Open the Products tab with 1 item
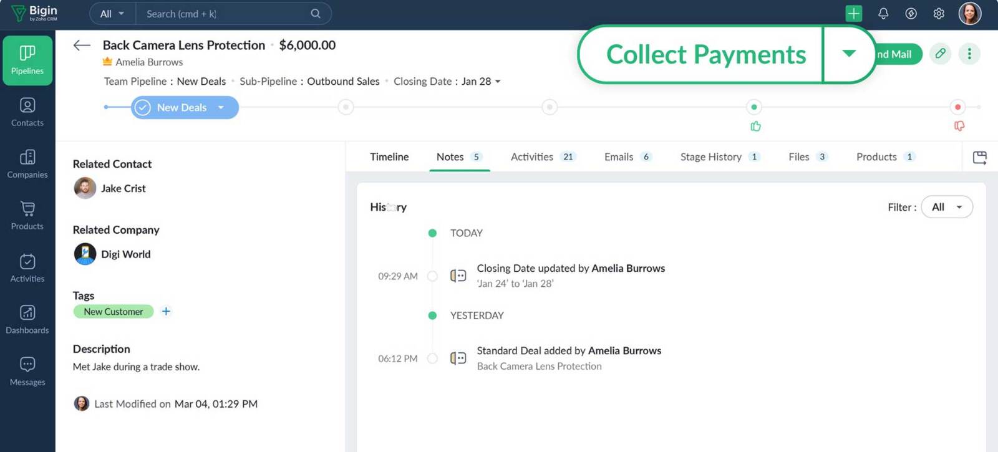Viewport: 998px width, 452px height. pyautogui.click(x=886, y=157)
